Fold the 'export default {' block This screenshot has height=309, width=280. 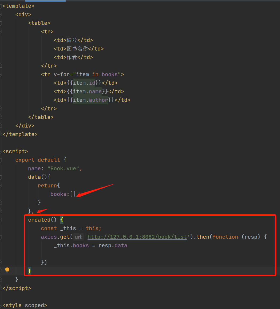(x=1, y=160)
